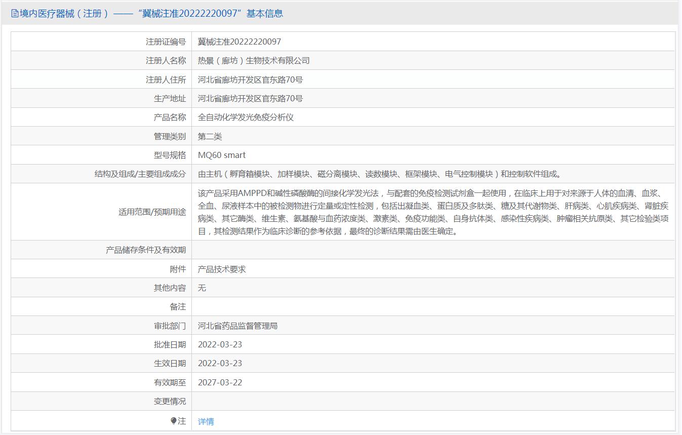
Task: Click the 生效日期 row label
Action: tap(170, 364)
